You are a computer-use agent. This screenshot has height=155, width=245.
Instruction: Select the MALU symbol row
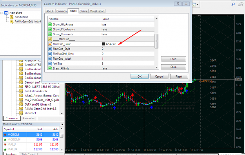tap(31, 144)
